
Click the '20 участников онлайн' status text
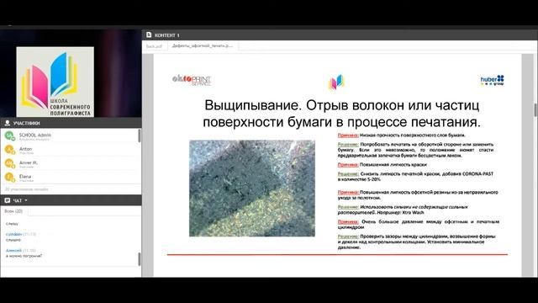click(26, 189)
